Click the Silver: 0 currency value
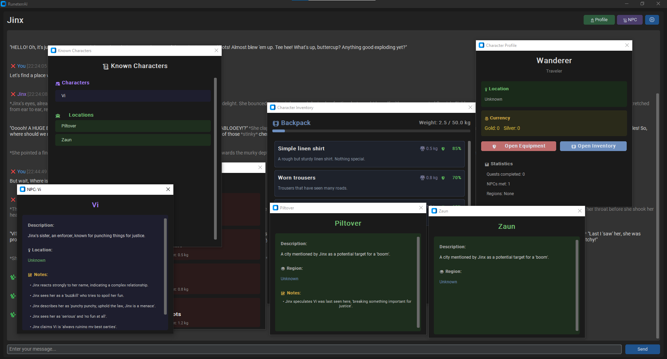This screenshot has width=667, height=359. pyautogui.click(x=512, y=128)
